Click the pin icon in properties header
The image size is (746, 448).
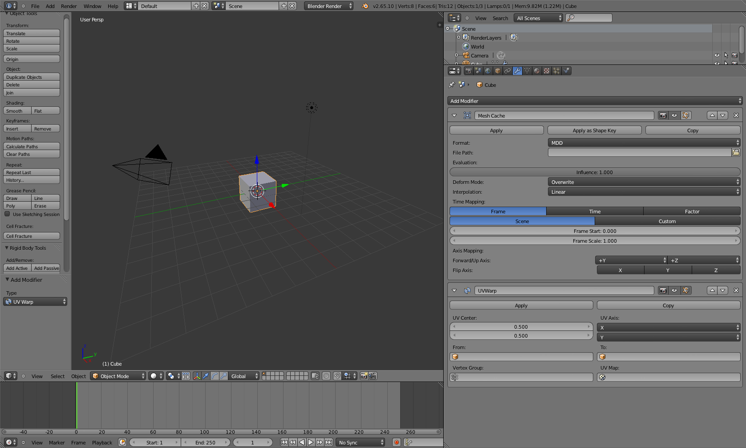[x=452, y=85]
